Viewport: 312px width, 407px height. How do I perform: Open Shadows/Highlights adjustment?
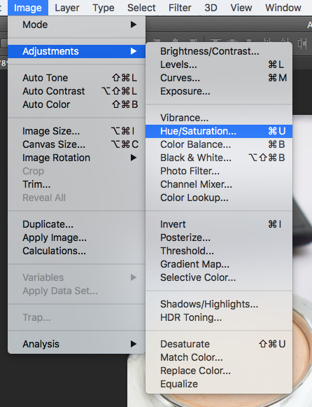point(219,304)
